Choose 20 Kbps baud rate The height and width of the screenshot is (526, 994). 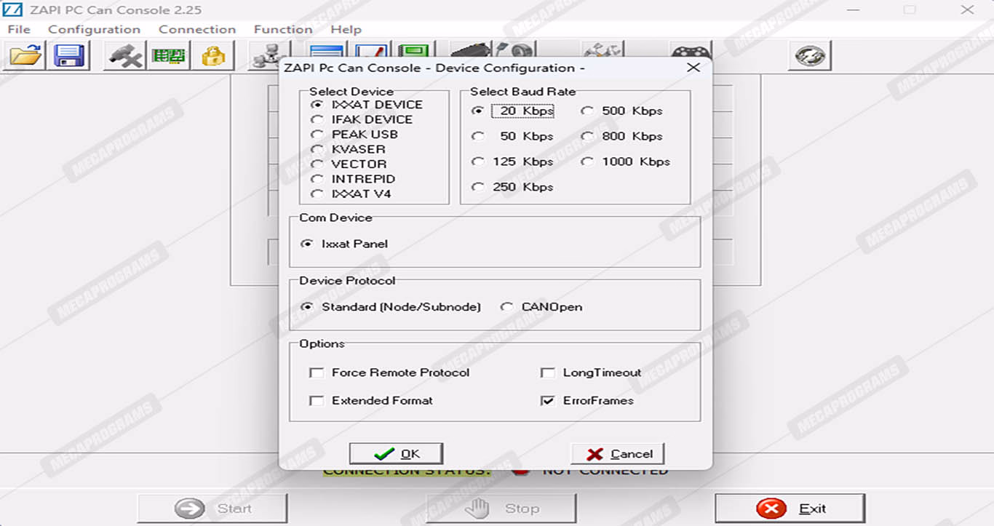tap(513, 111)
